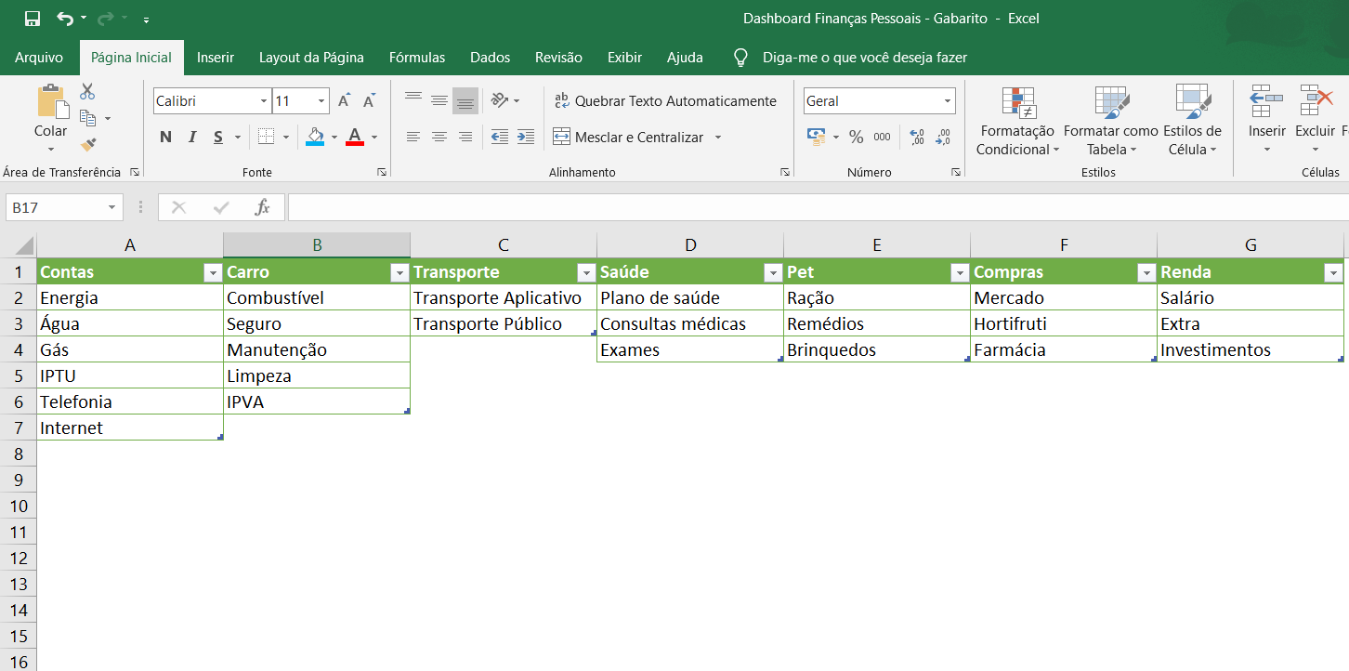Open font color dropdown arrow
Screen dimensions: 1349x671
pos(374,138)
